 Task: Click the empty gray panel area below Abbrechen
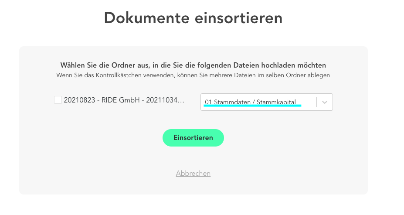193,186
